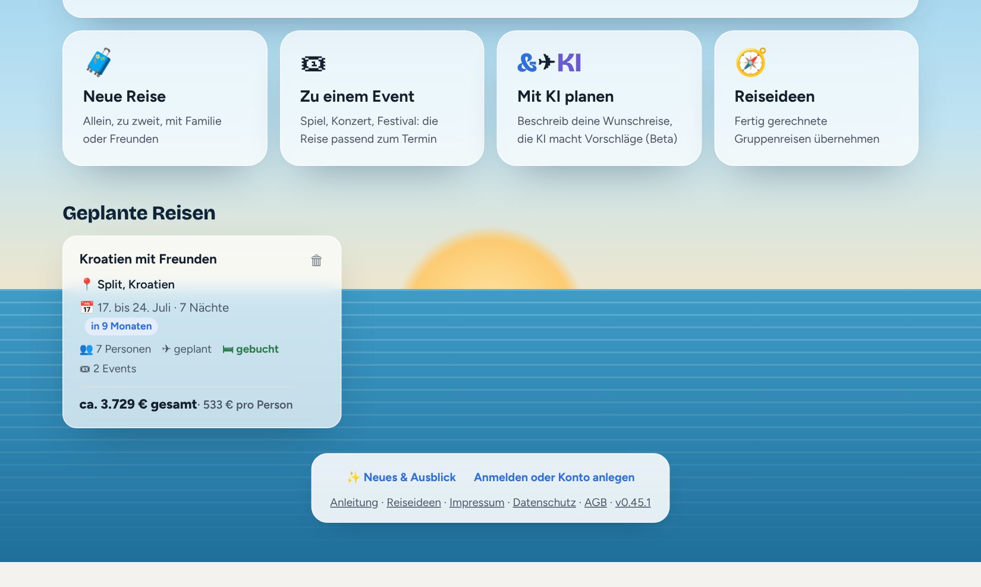Screen dimensions: 981x587
Task: Click 'ca. 3.729 € gesamt' total price
Action: coord(138,404)
